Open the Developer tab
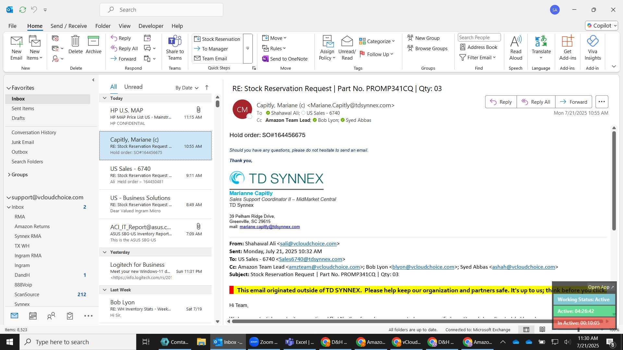The height and width of the screenshot is (350, 623). [151, 26]
